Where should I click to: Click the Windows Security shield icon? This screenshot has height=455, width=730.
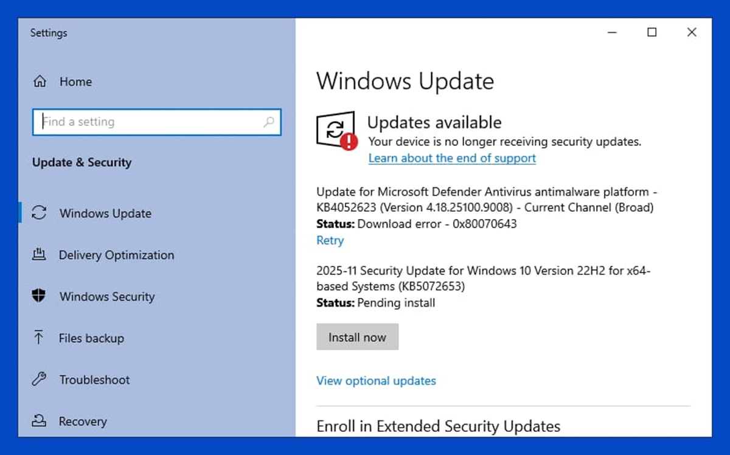coord(40,296)
